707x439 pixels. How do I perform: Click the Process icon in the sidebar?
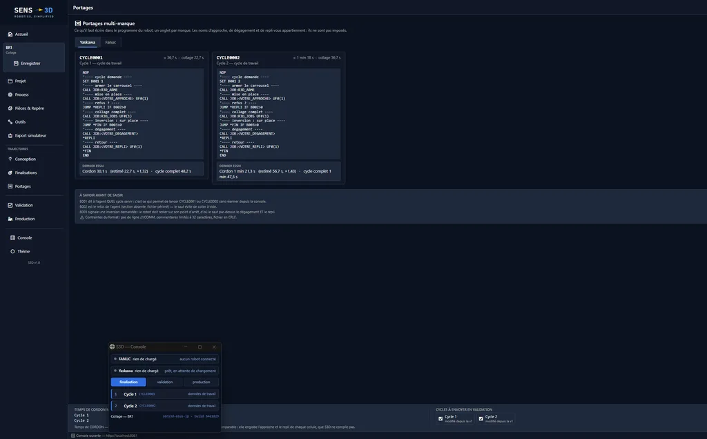pos(10,95)
